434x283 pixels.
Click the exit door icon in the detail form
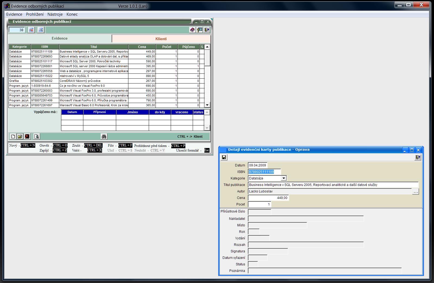pos(418,157)
